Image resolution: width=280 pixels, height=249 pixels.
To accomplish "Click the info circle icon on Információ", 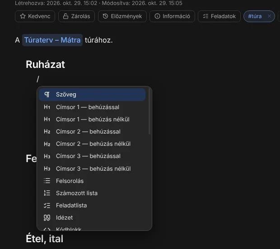I will point(157,16).
